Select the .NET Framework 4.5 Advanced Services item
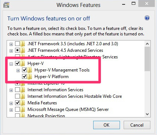The image size is (157, 135). [x=65, y=50]
